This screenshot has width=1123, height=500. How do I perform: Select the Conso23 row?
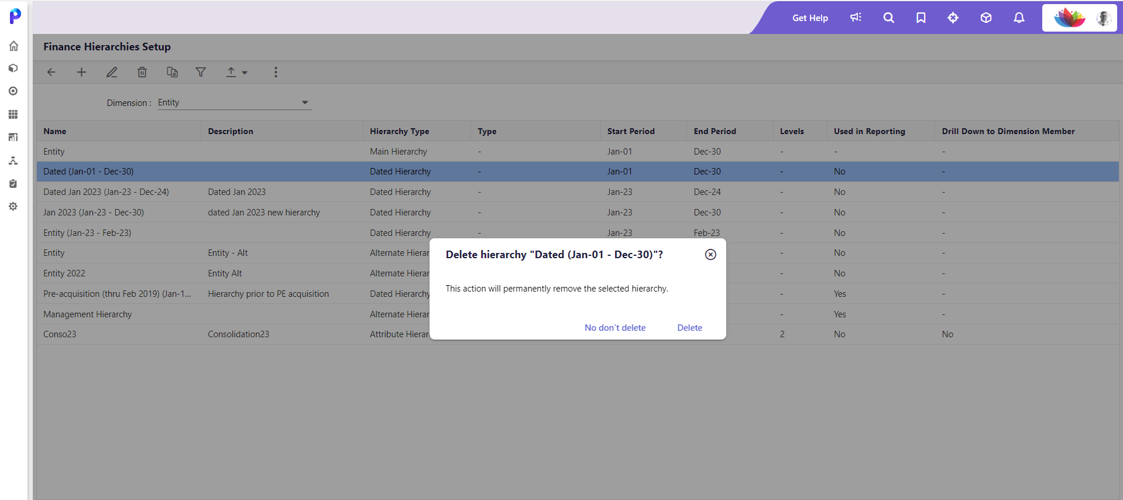tap(578, 334)
